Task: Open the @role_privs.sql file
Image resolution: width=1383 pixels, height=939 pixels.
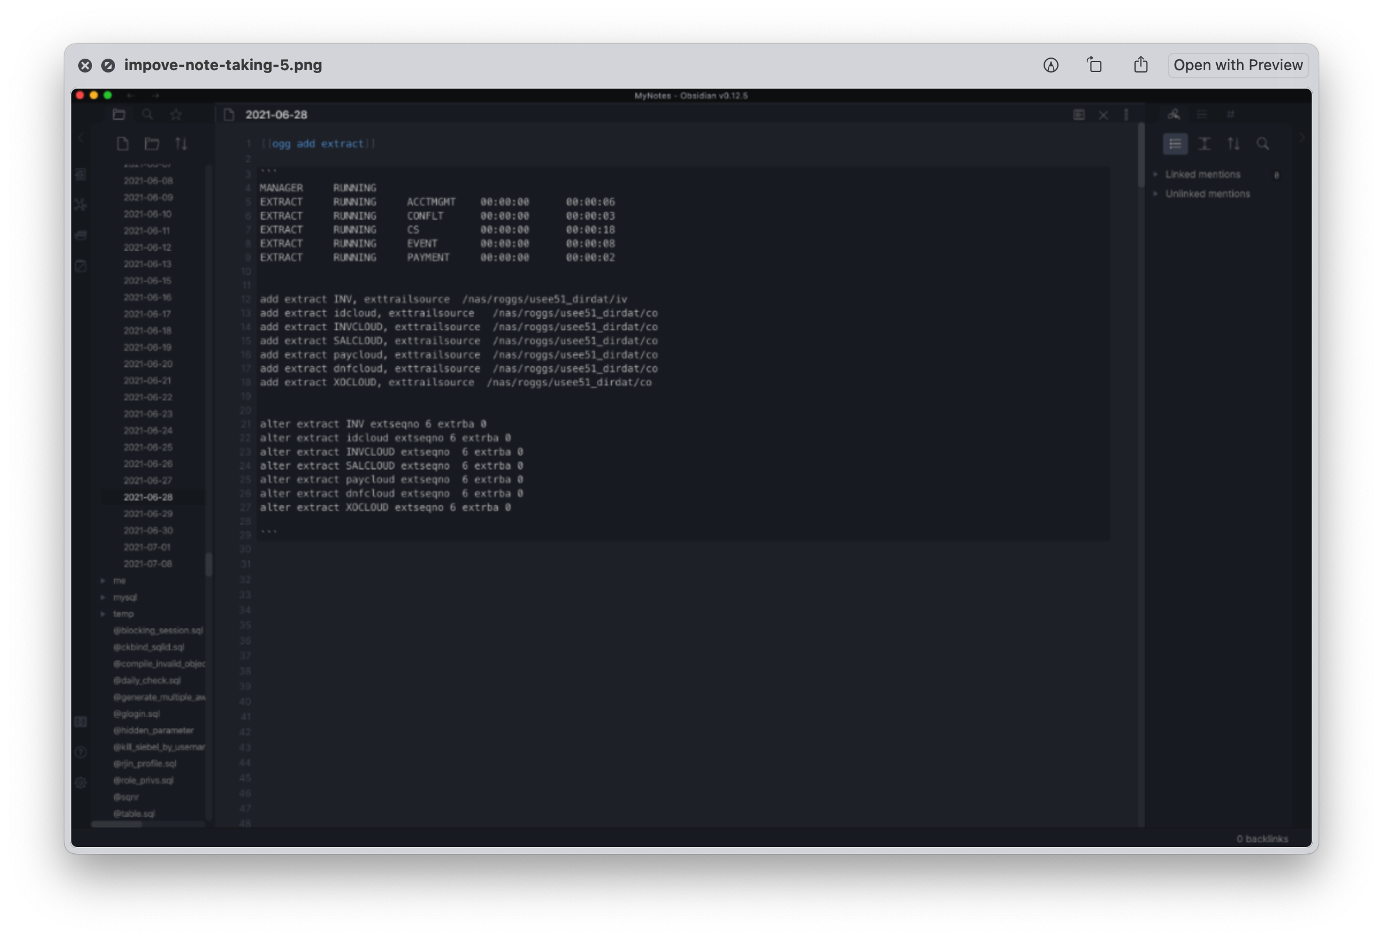Action: pos(143,781)
